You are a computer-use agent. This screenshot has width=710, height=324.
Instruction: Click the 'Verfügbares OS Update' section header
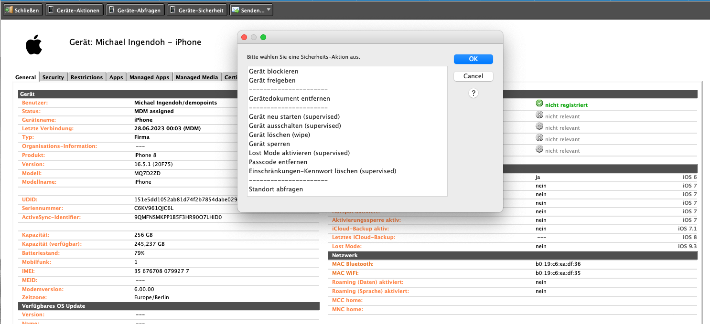click(169, 306)
